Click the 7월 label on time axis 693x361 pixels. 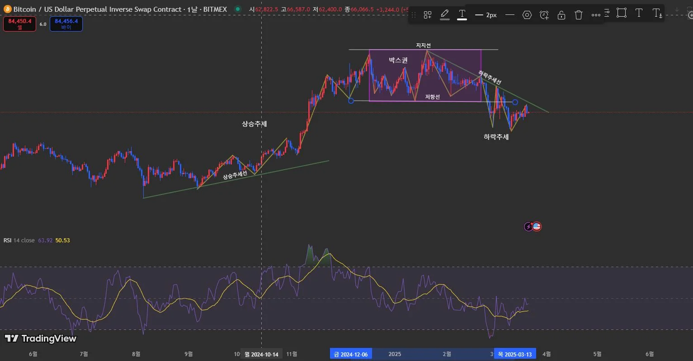pyautogui.click(x=84, y=354)
